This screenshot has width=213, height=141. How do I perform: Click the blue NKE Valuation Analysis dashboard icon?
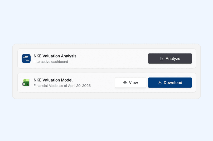tap(26, 58)
